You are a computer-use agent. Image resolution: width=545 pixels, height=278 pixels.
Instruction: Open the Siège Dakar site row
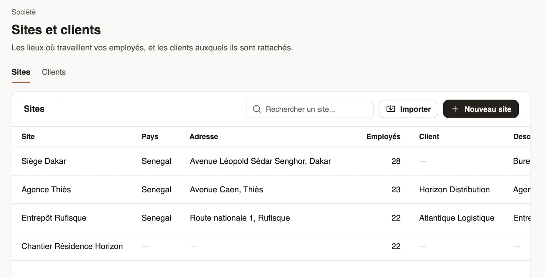[271, 161]
